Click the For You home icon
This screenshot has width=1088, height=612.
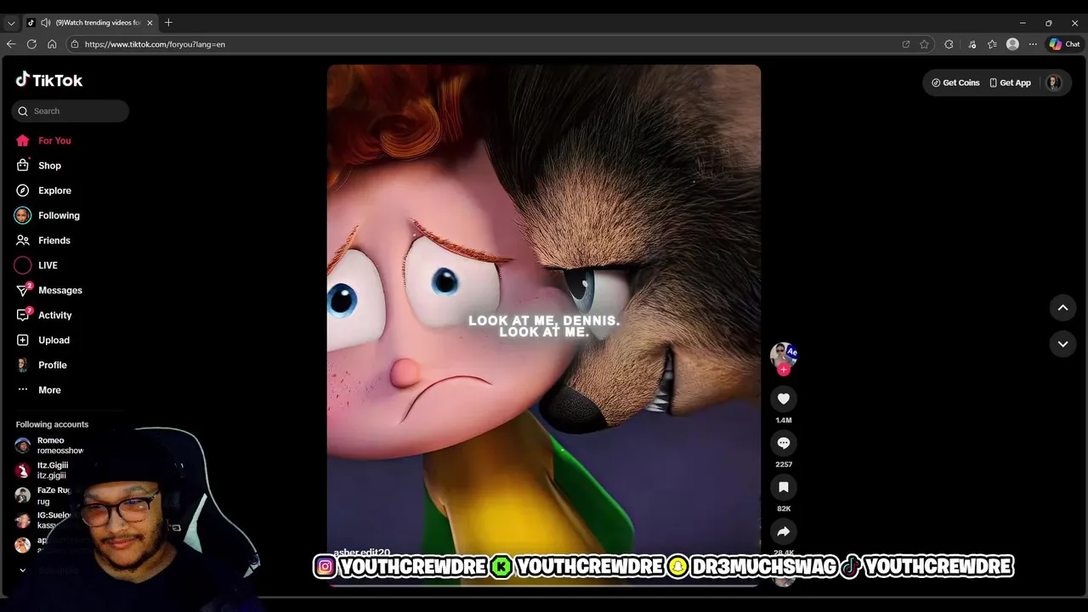[x=23, y=140]
